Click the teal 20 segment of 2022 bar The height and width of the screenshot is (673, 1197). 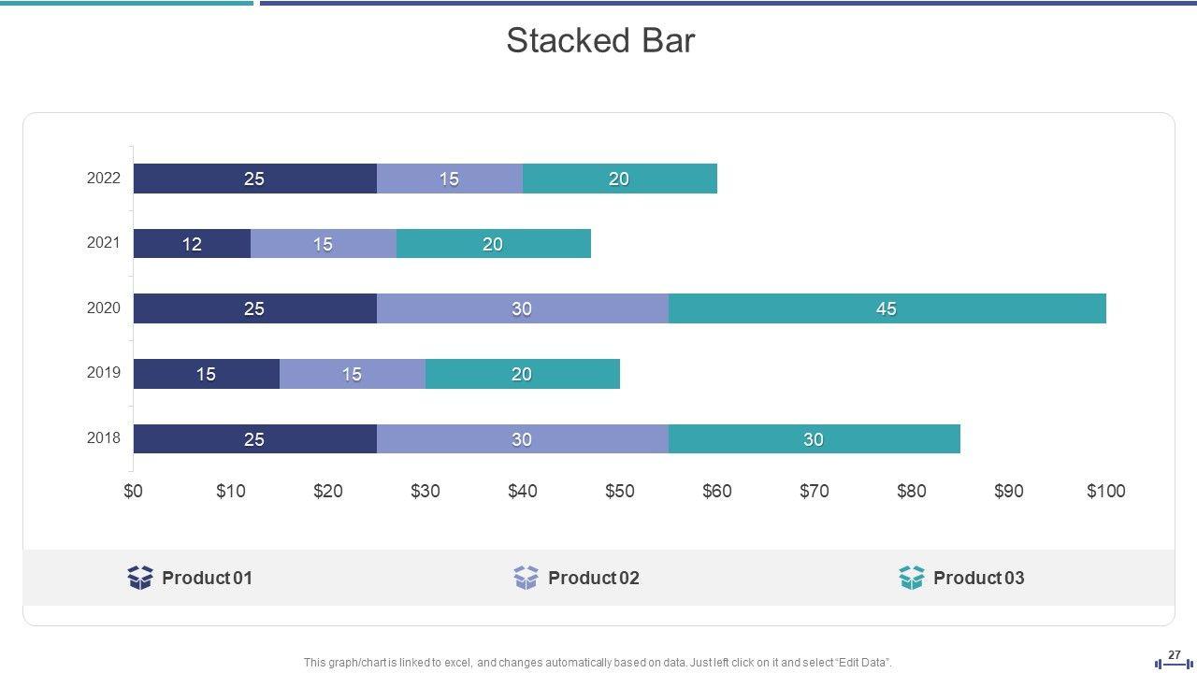(x=619, y=179)
